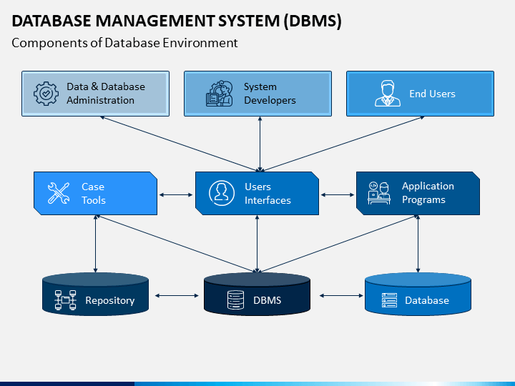The image size is (515, 386).
Task: Click the System Developers person-at-computer icon
Action: click(220, 93)
